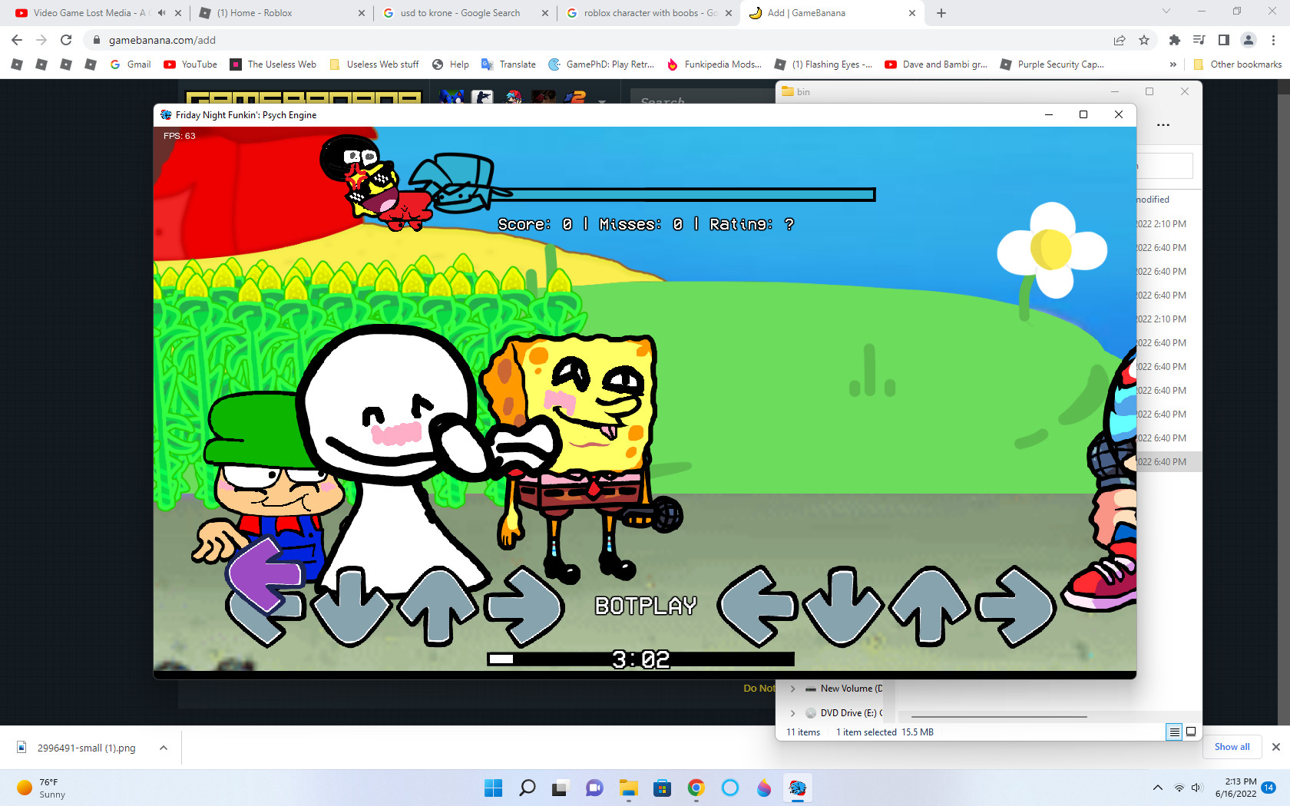Image resolution: width=1290 pixels, height=806 pixels.
Task: Switch to large icons view in Explorer
Action: (1191, 732)
